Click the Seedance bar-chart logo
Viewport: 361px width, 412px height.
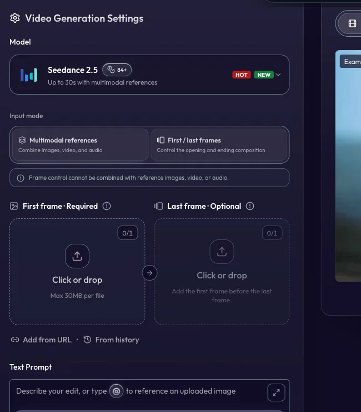[29, 75]
